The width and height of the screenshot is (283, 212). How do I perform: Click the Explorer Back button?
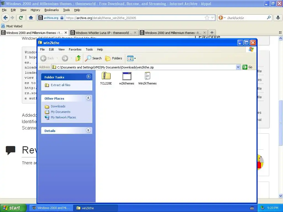[x=47, y=58]
